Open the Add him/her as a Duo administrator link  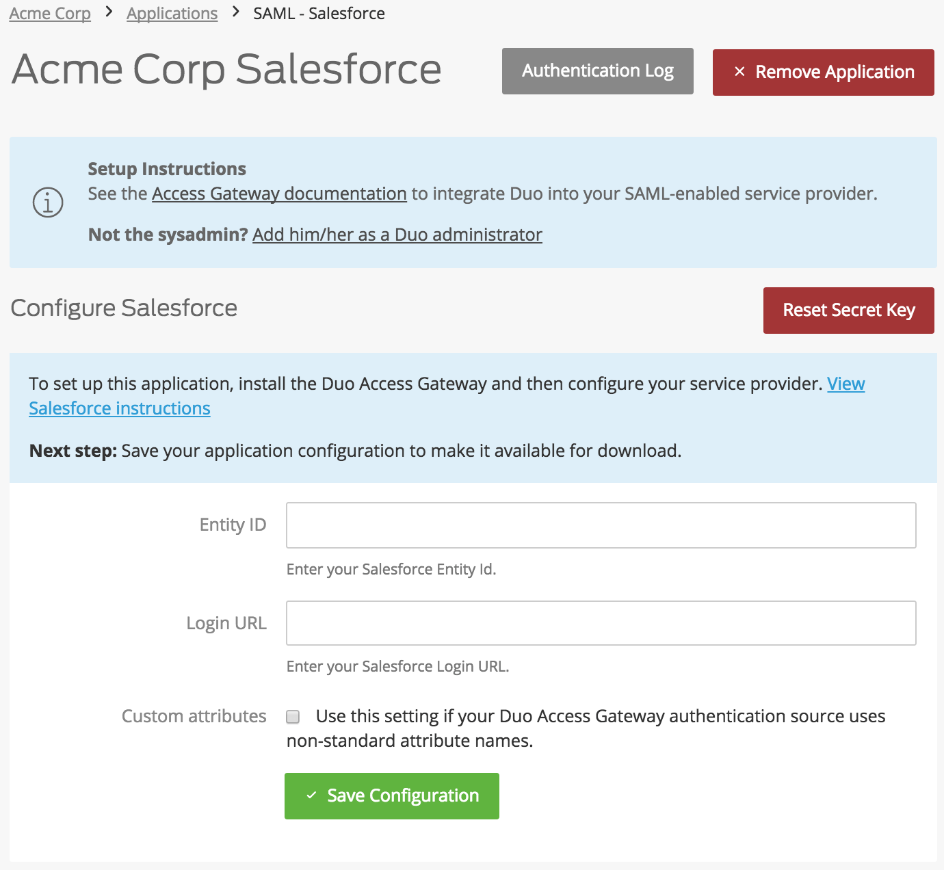[x=397, y=235]
